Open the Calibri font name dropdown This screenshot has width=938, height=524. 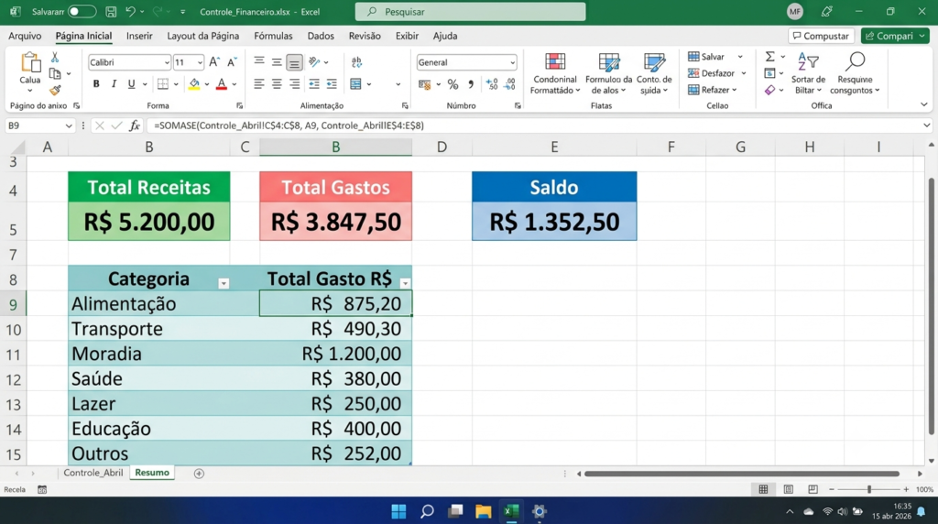click(167, 62)
